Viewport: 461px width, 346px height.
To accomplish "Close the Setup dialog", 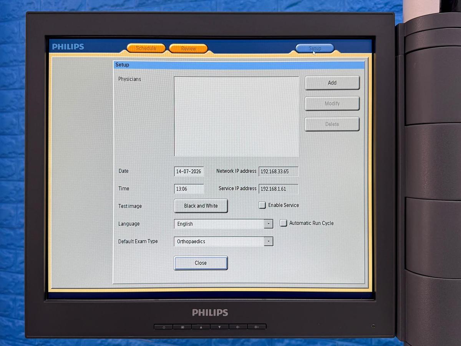I will click(x=201, y=263).
